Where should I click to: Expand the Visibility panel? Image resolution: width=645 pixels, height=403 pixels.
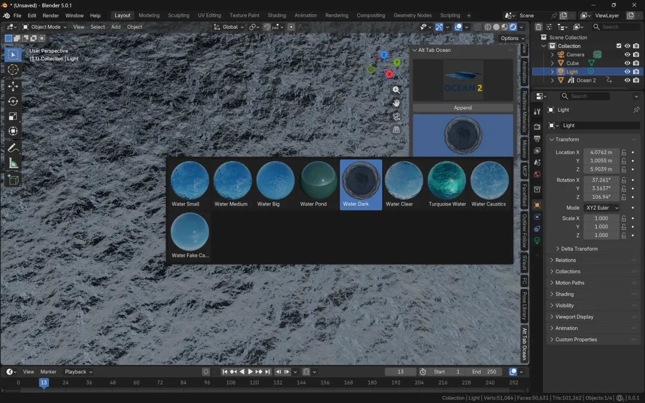click(564, 306)
